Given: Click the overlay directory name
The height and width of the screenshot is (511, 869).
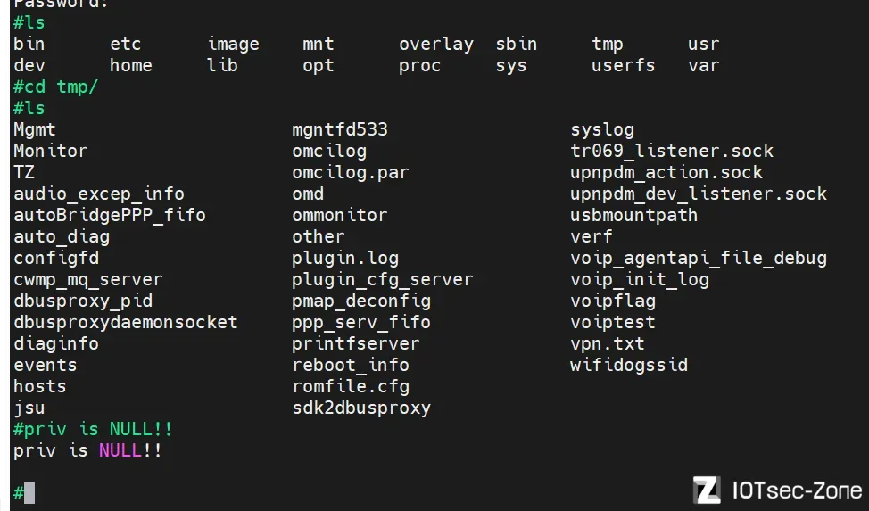Looking at the screenshot, I should coord(436,44).
